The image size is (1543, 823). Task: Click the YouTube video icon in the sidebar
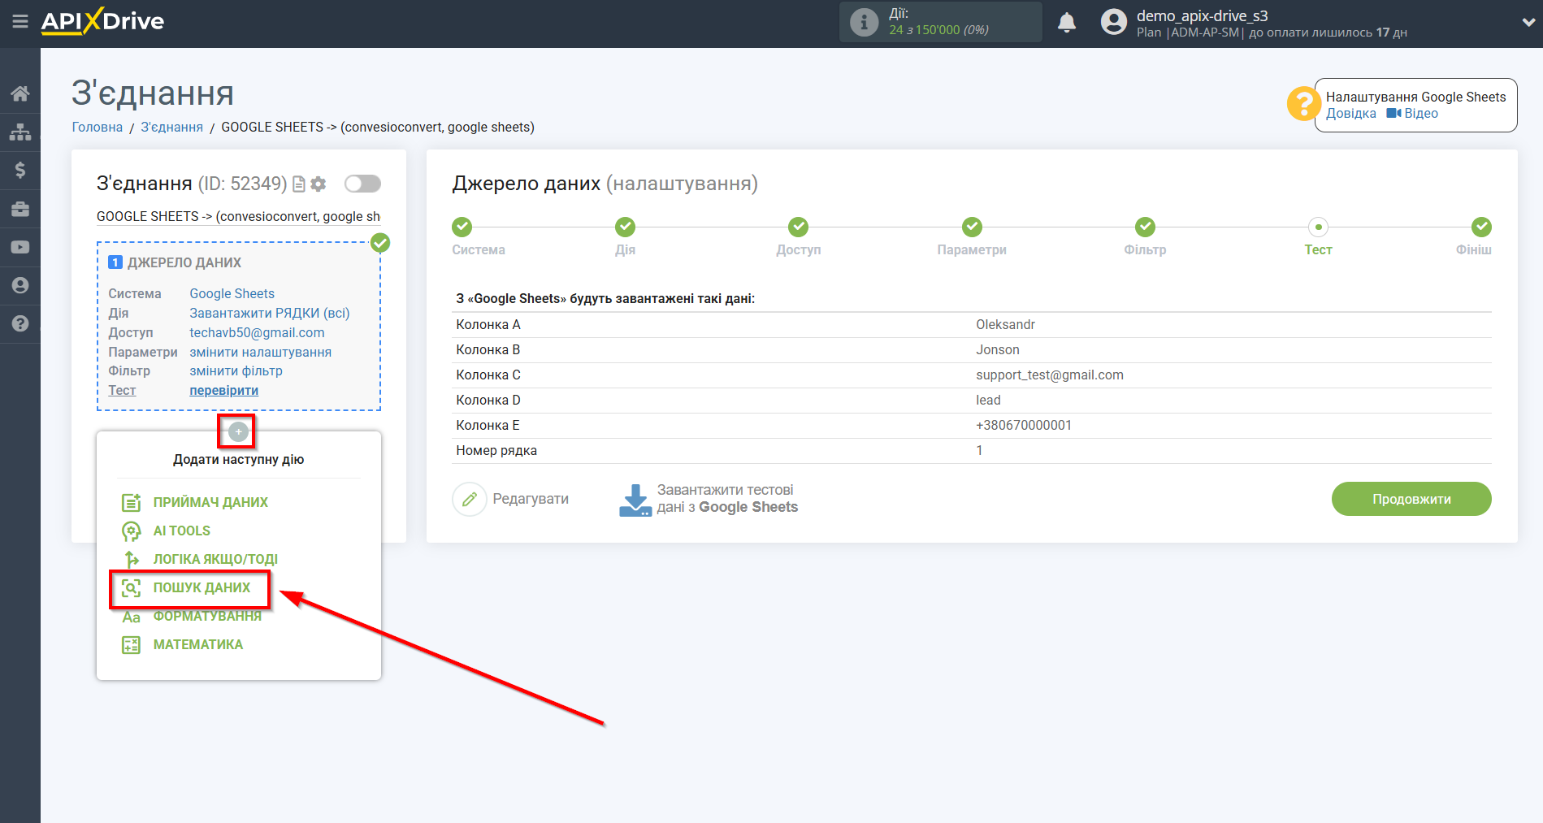[20, 247]
